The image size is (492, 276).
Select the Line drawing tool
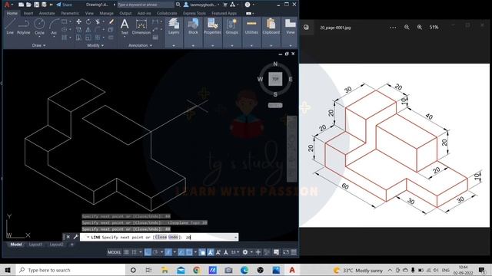coord(10,26)
